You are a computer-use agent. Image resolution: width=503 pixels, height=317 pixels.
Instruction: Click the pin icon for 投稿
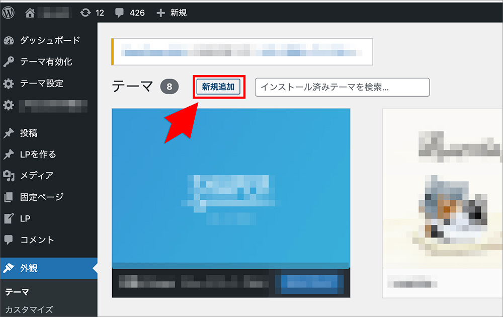pos(9,133)
